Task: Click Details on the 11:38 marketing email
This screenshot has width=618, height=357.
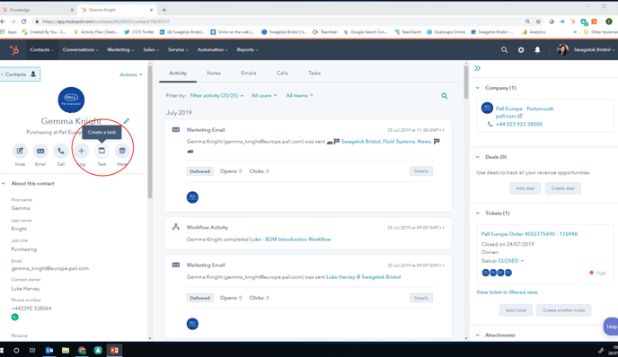Action: click(421, 171)
